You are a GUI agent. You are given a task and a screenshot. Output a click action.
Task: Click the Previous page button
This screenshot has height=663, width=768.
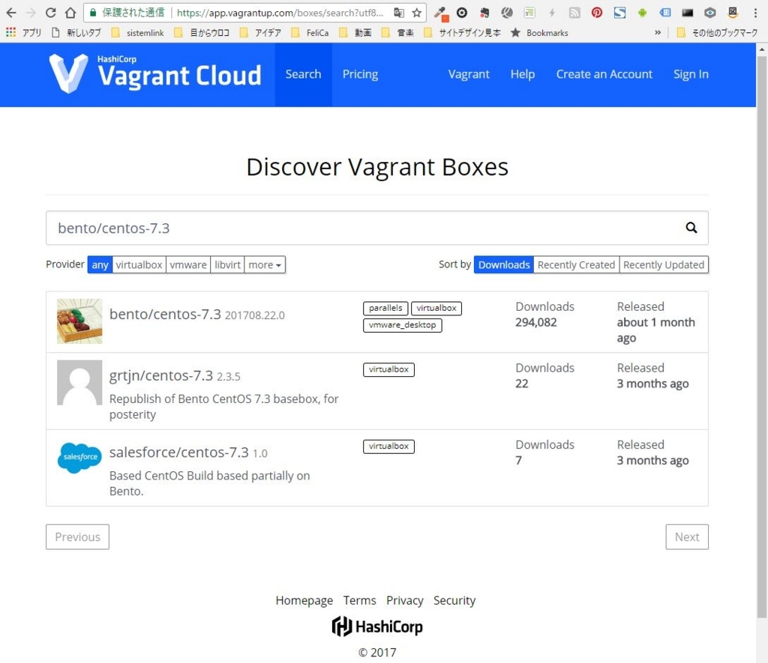coord(77,536)
